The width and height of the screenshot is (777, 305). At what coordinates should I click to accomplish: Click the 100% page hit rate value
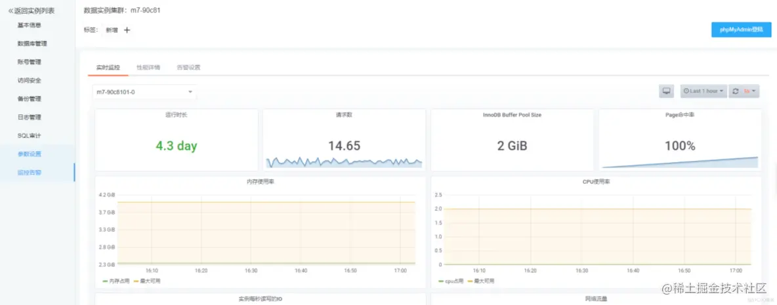(680, 146)
